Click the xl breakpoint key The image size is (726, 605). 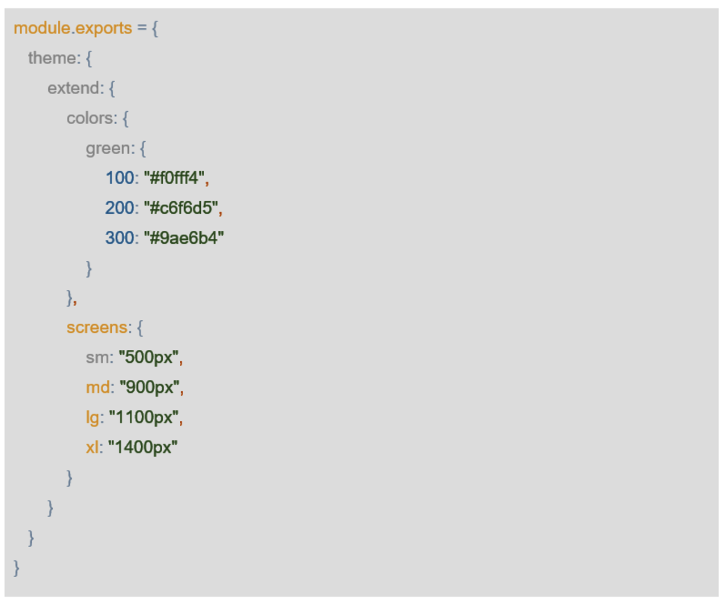click(92, 447)
